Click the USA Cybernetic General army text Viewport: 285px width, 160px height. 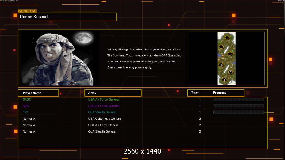point(105,119)
